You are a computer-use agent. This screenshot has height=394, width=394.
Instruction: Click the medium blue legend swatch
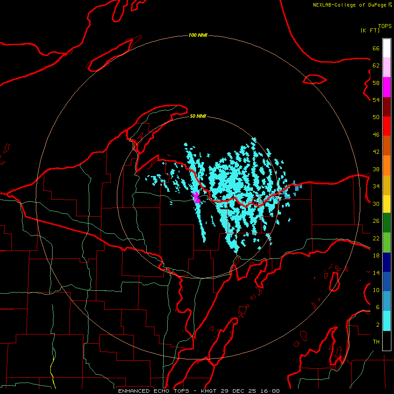coord(387,281)
